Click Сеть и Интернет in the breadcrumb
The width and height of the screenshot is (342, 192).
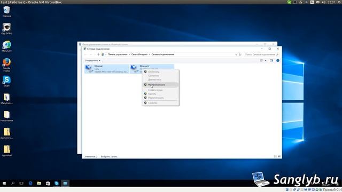(139, 54)
